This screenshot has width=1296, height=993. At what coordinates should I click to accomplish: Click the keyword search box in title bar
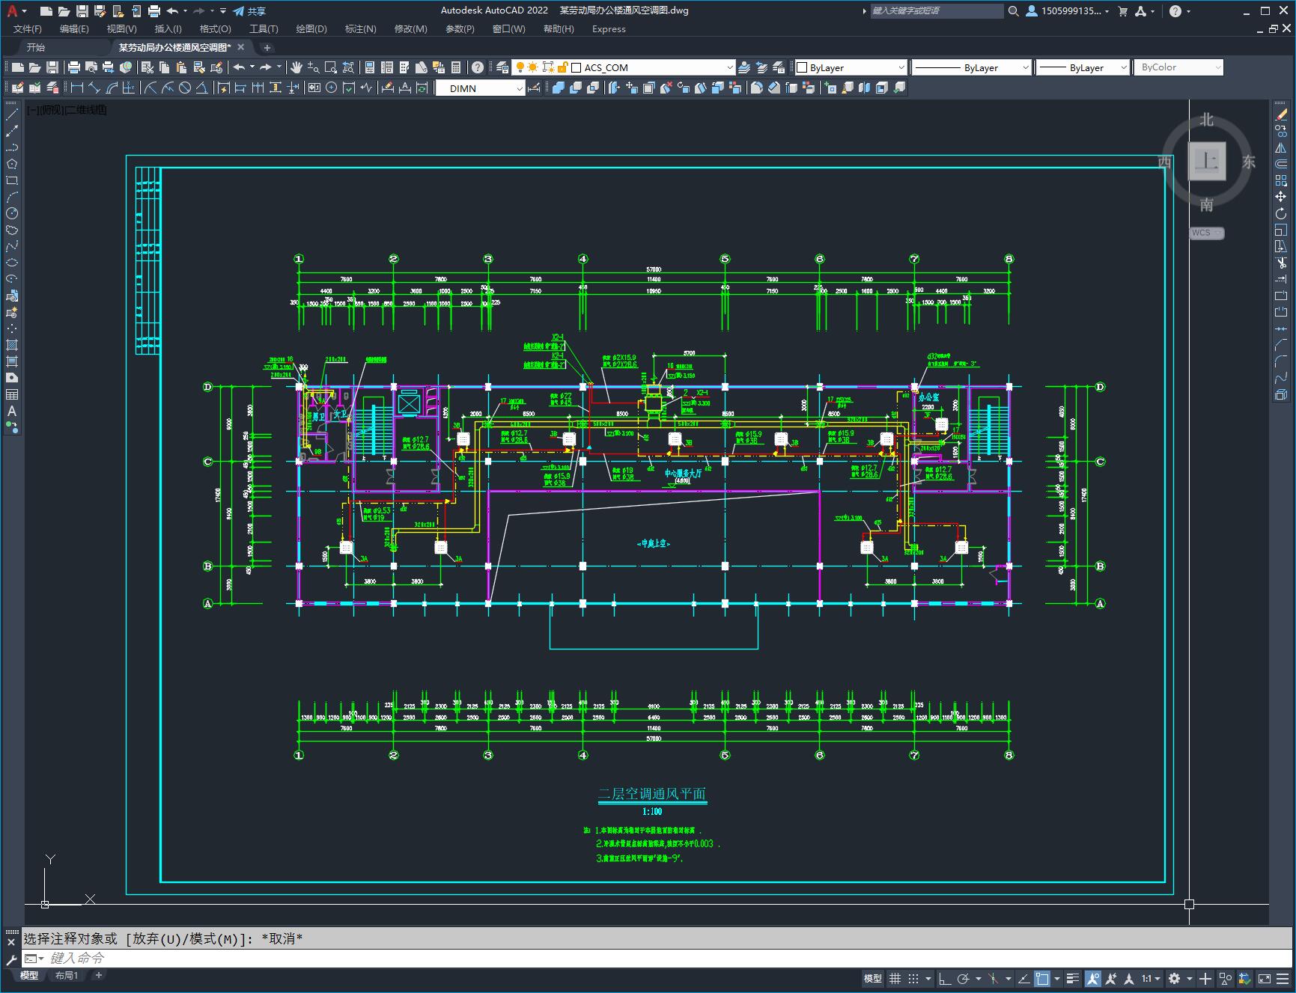937,11
